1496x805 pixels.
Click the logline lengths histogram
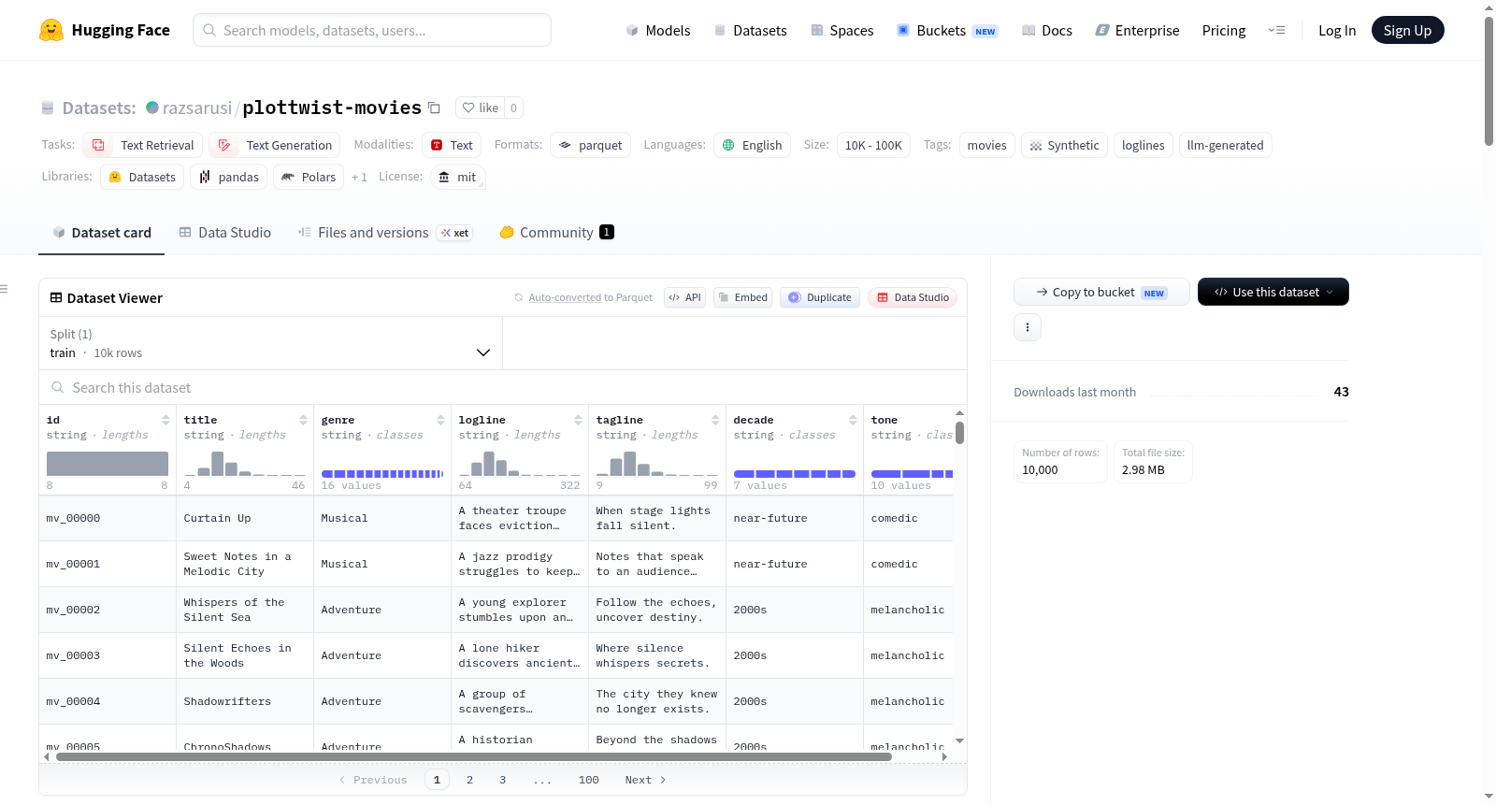tap(520, 464)
